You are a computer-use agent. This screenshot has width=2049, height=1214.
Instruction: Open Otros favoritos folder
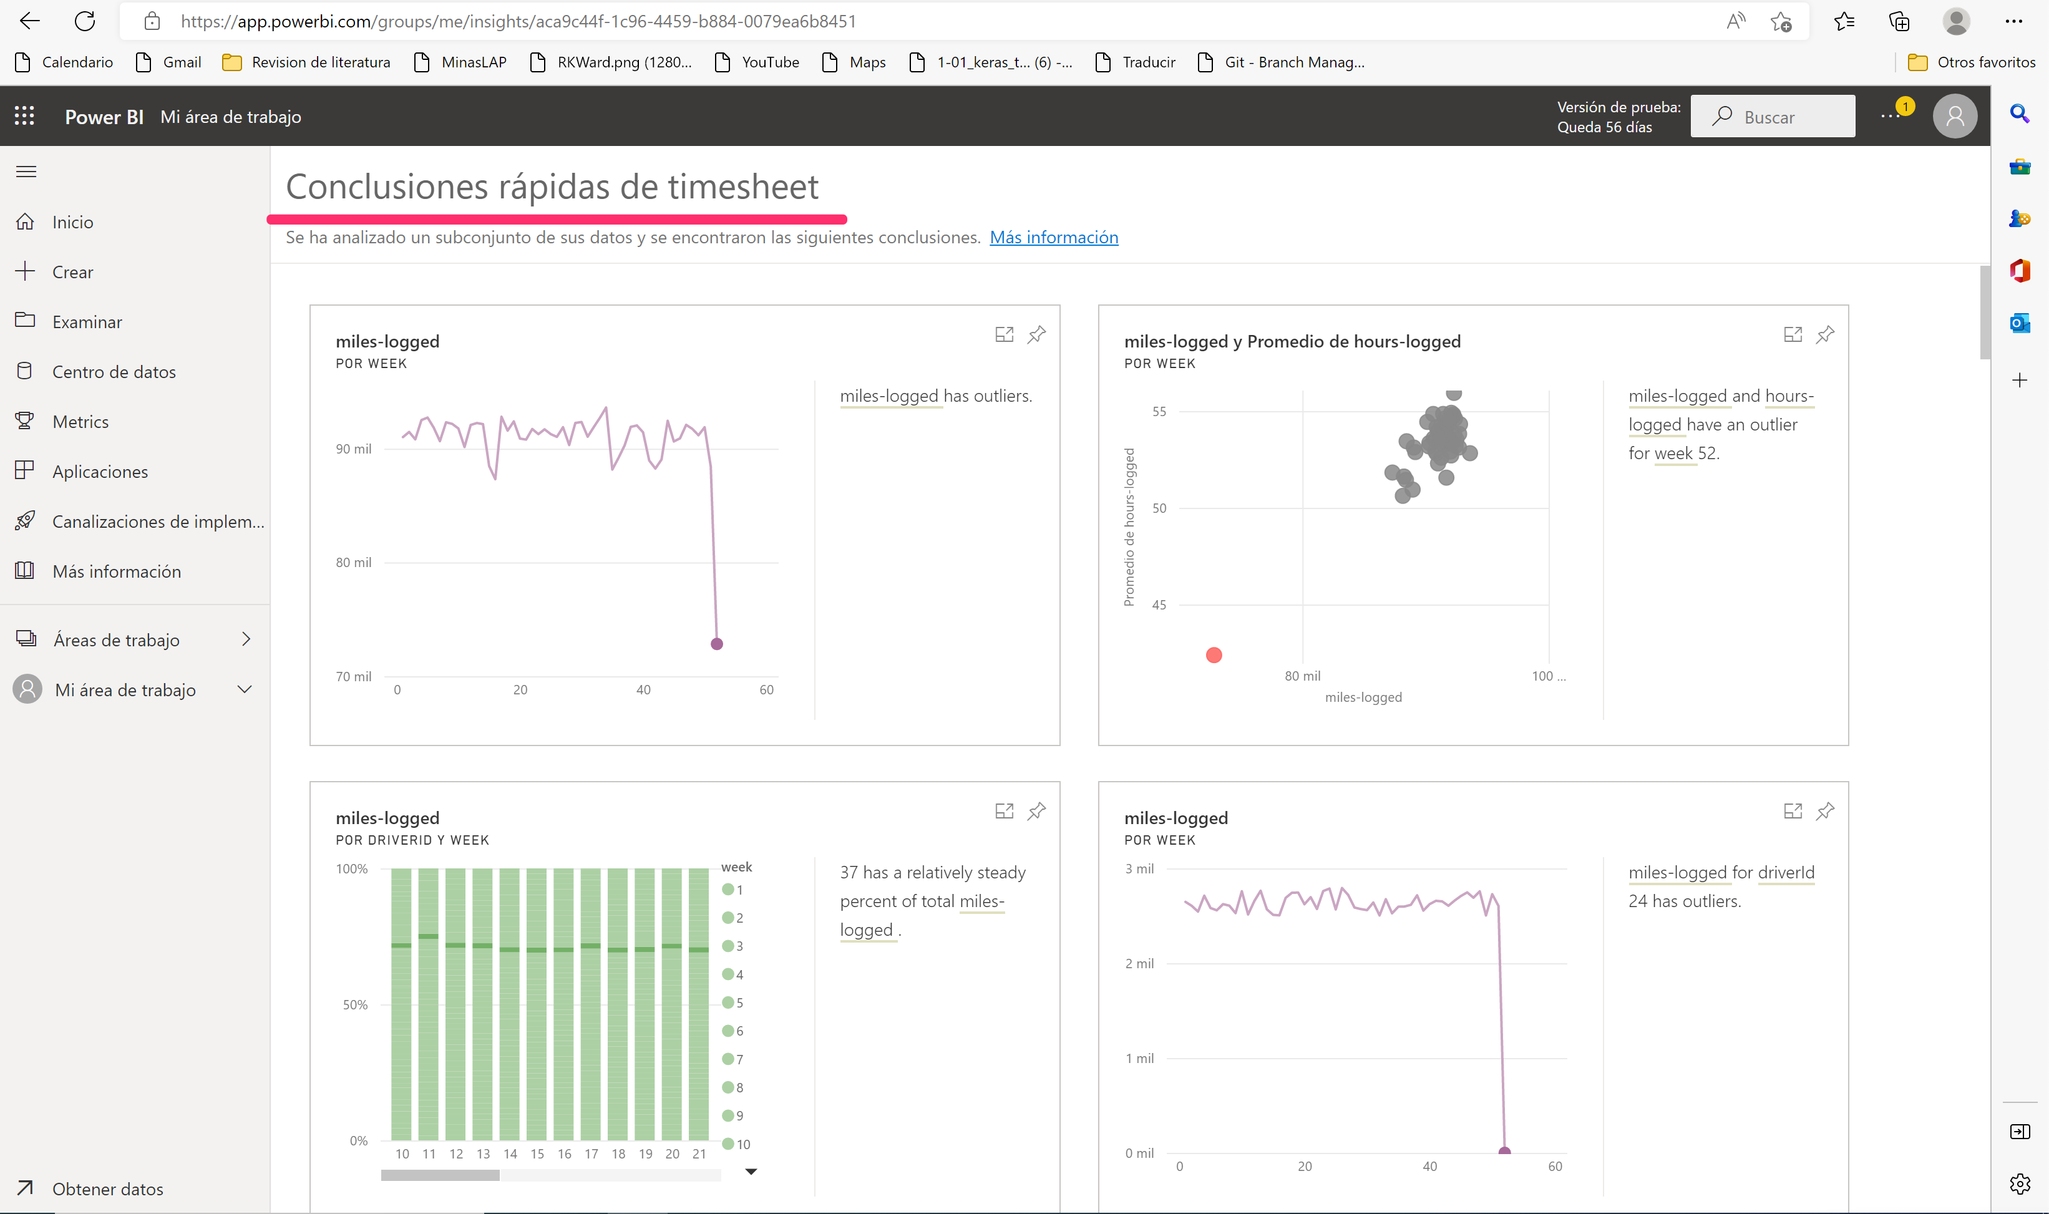point(1971,62)
